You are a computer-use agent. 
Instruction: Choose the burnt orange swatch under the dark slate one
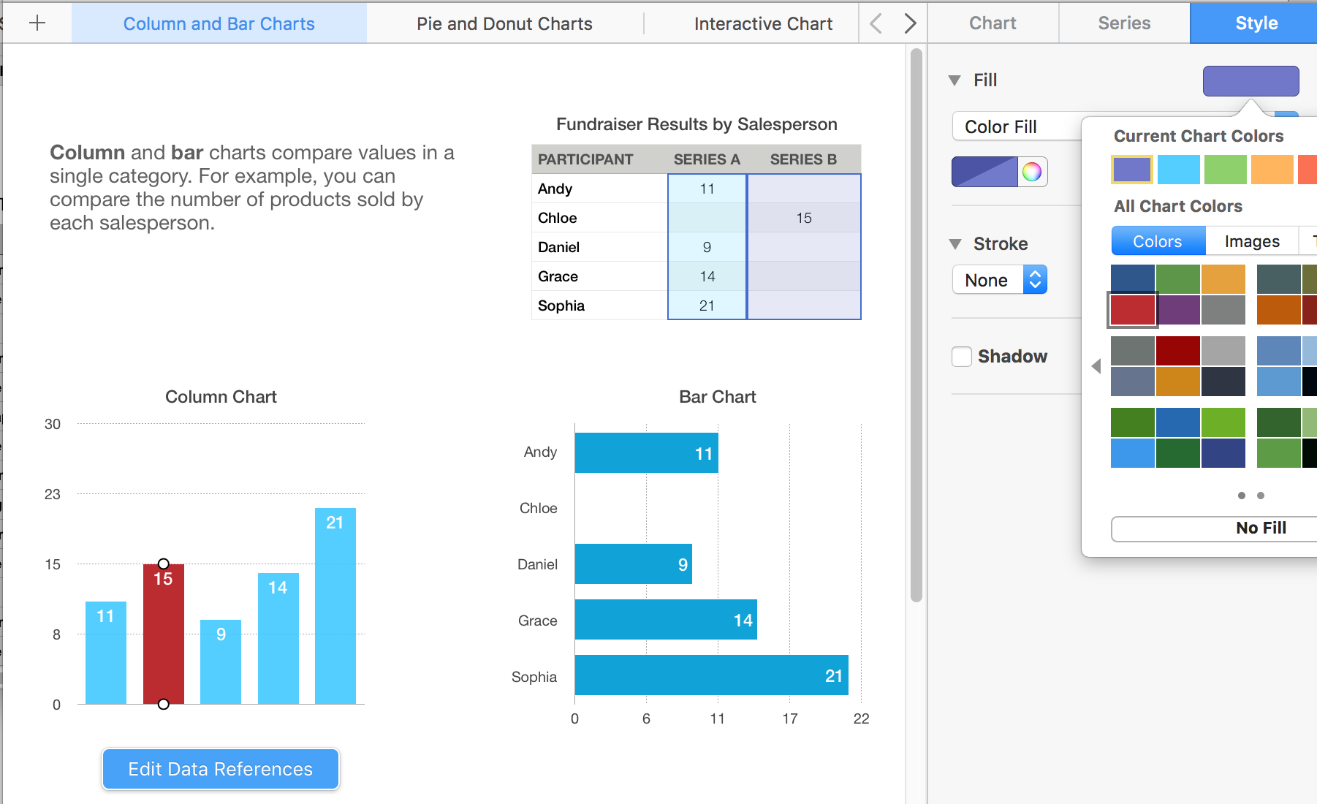click(1279, 309)
